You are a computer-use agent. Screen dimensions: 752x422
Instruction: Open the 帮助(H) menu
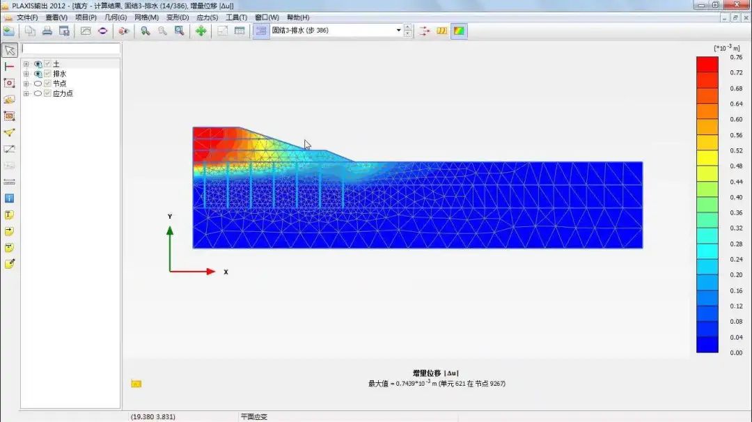click(x=298, y=17)
